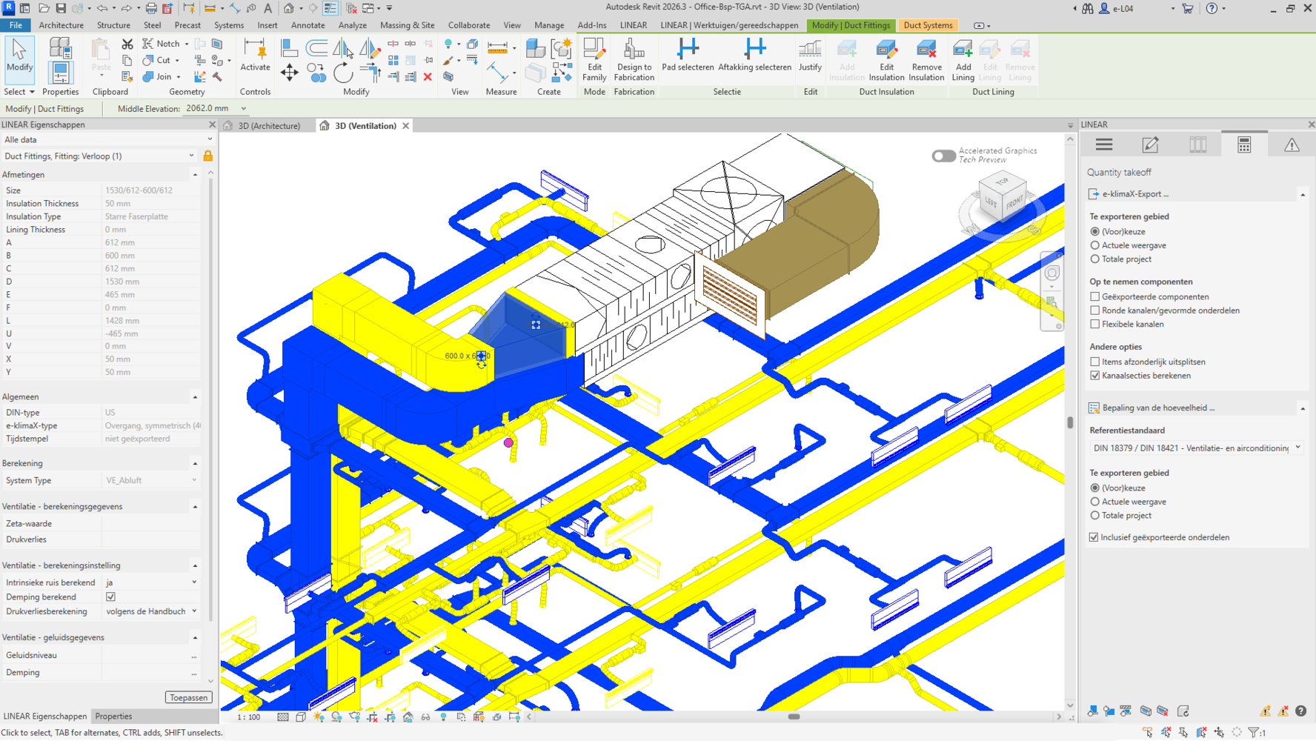Image resolution: width=1316 pixels, height=741 pixels.
Task: Toggle Accelerated Graphics Tech Preview switch
Action: click(x=943, y=156)
